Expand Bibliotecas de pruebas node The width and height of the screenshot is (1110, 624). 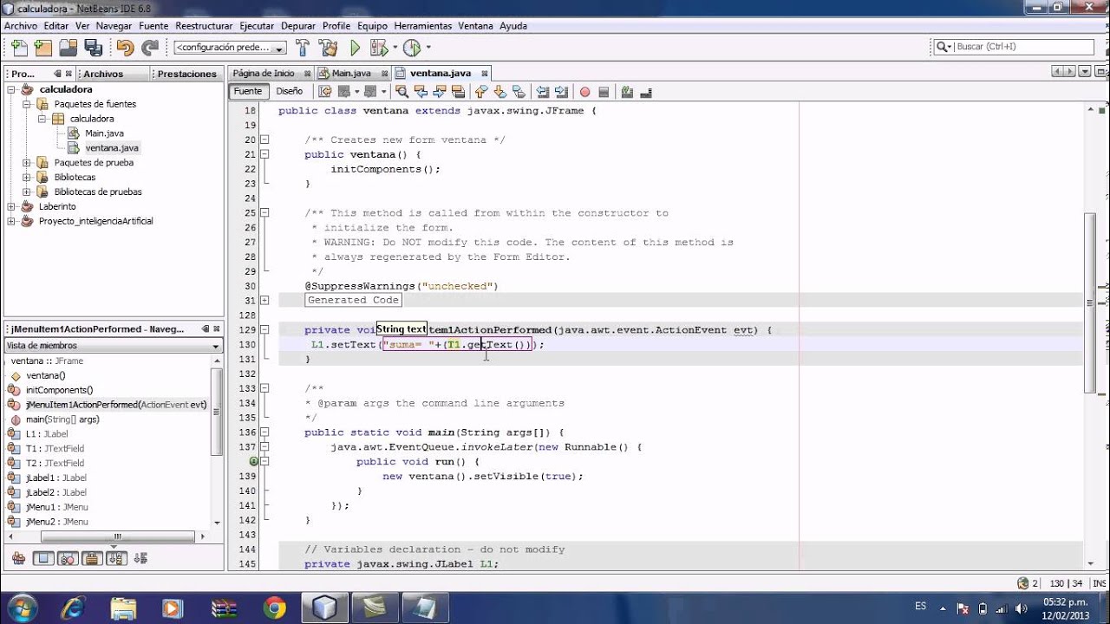[27, 192]
